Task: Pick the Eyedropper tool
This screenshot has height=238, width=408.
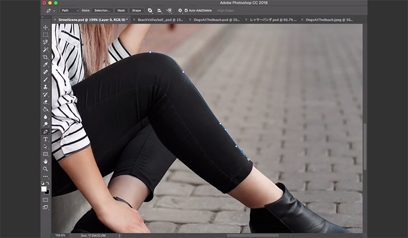Action: coord(46,65)
